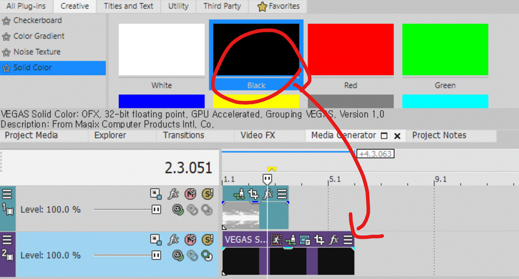The image size is (519, 279).
Task: Switch to Creative tab
Action: coord(74,6)
